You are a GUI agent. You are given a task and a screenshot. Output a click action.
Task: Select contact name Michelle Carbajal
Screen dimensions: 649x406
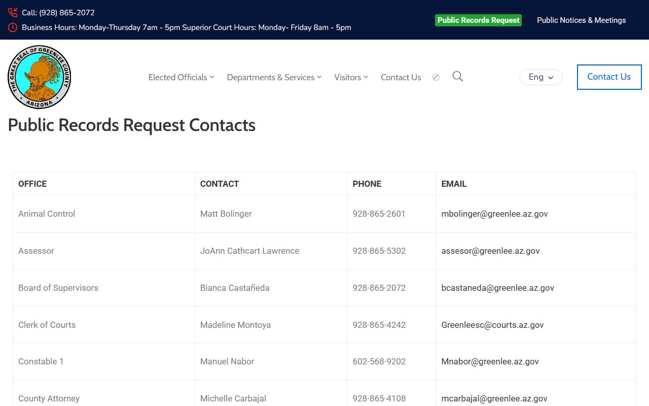pyautogui.click(x=233, y=398)
